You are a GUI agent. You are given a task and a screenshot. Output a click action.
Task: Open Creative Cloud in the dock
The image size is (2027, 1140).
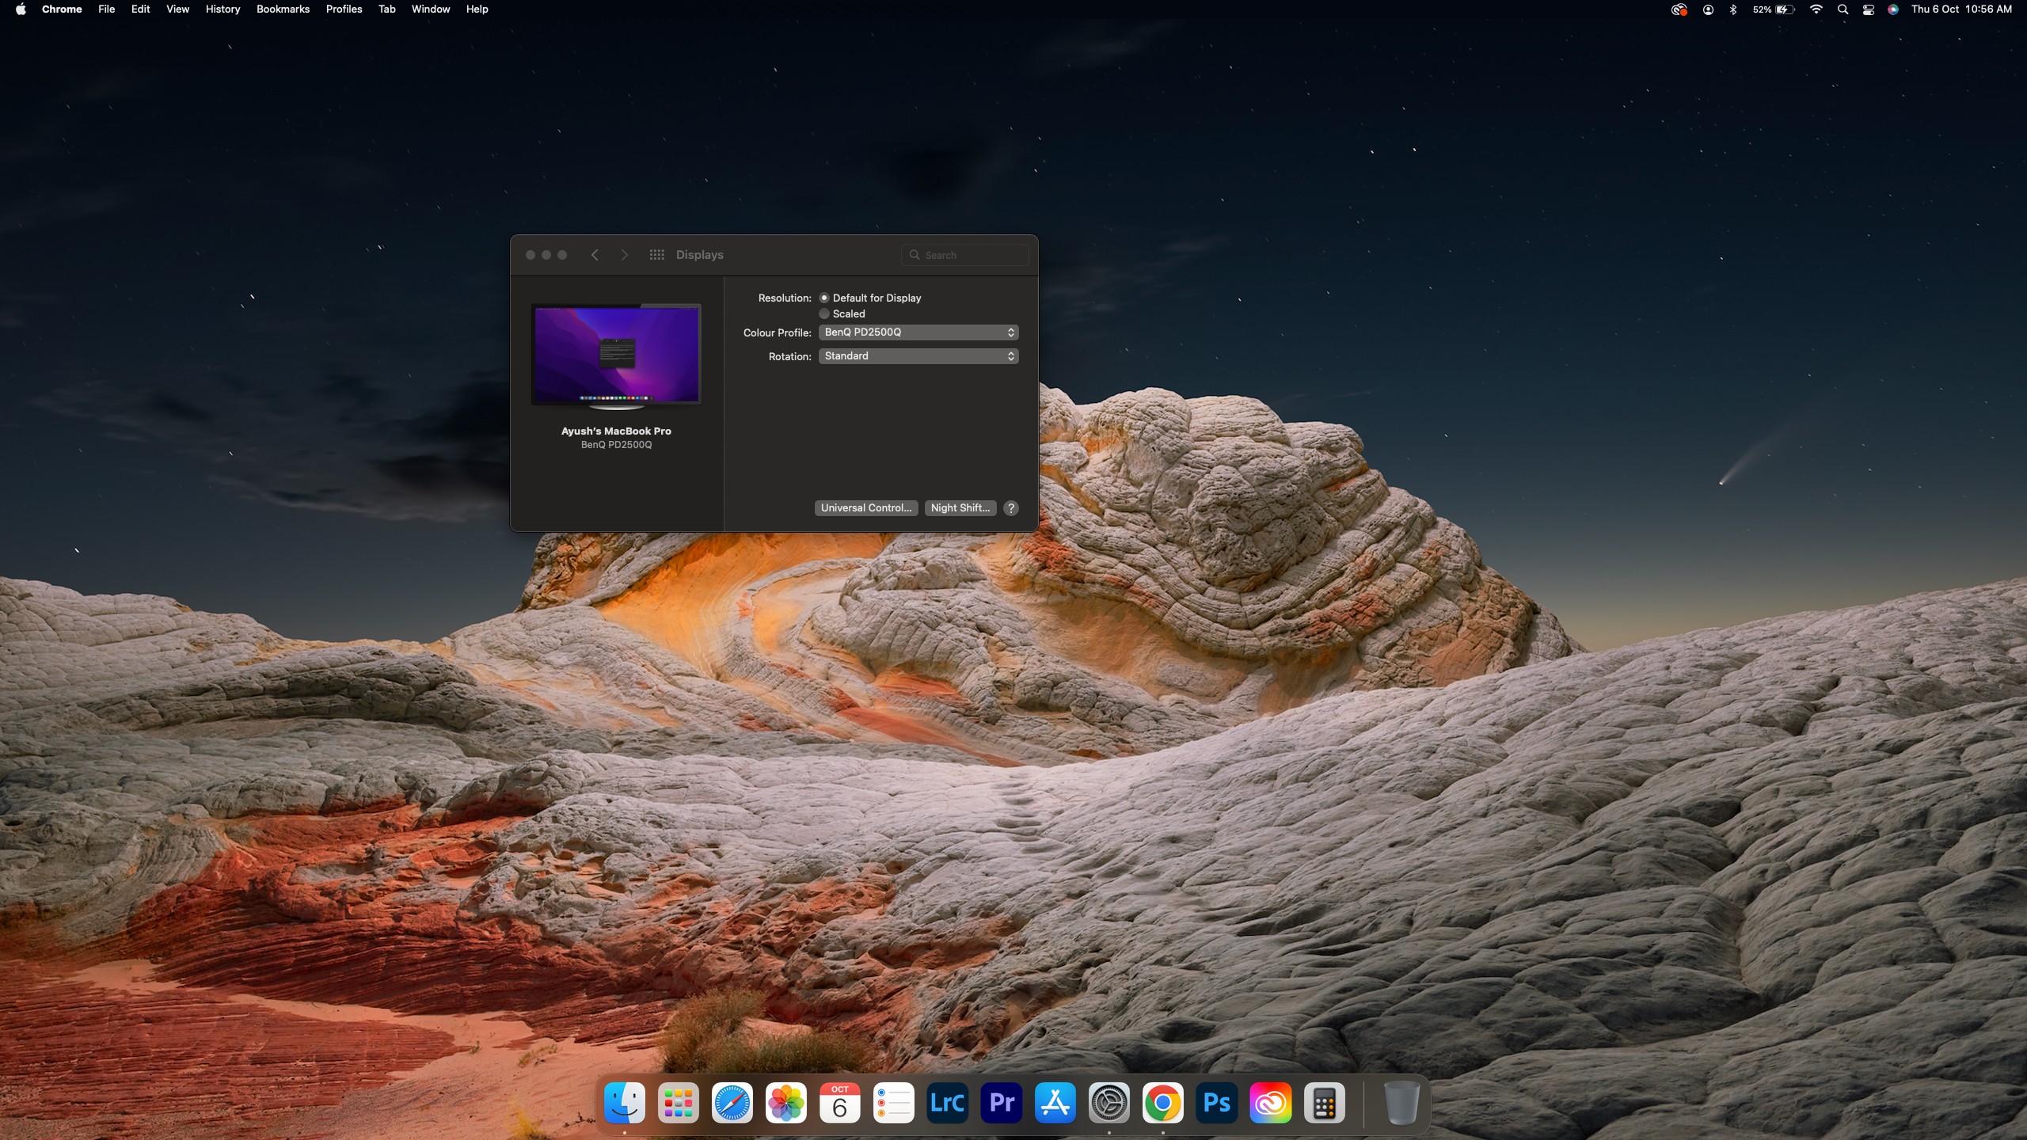[x=1270, y=1103]
